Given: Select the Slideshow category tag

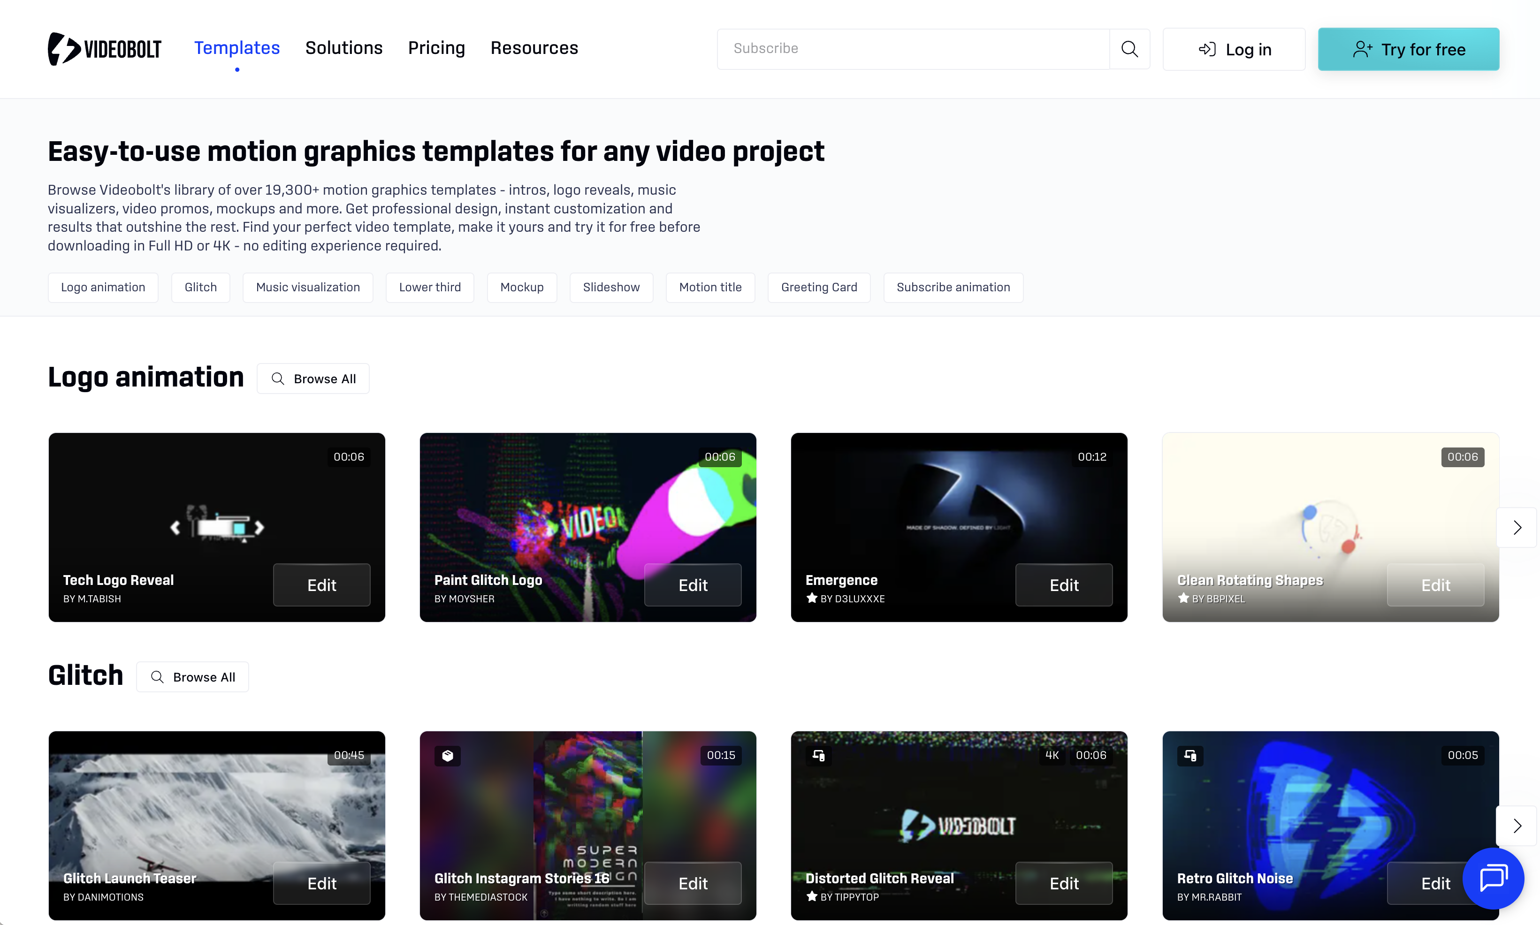Looking at the screenshot, I should click(x=611, y=288).
